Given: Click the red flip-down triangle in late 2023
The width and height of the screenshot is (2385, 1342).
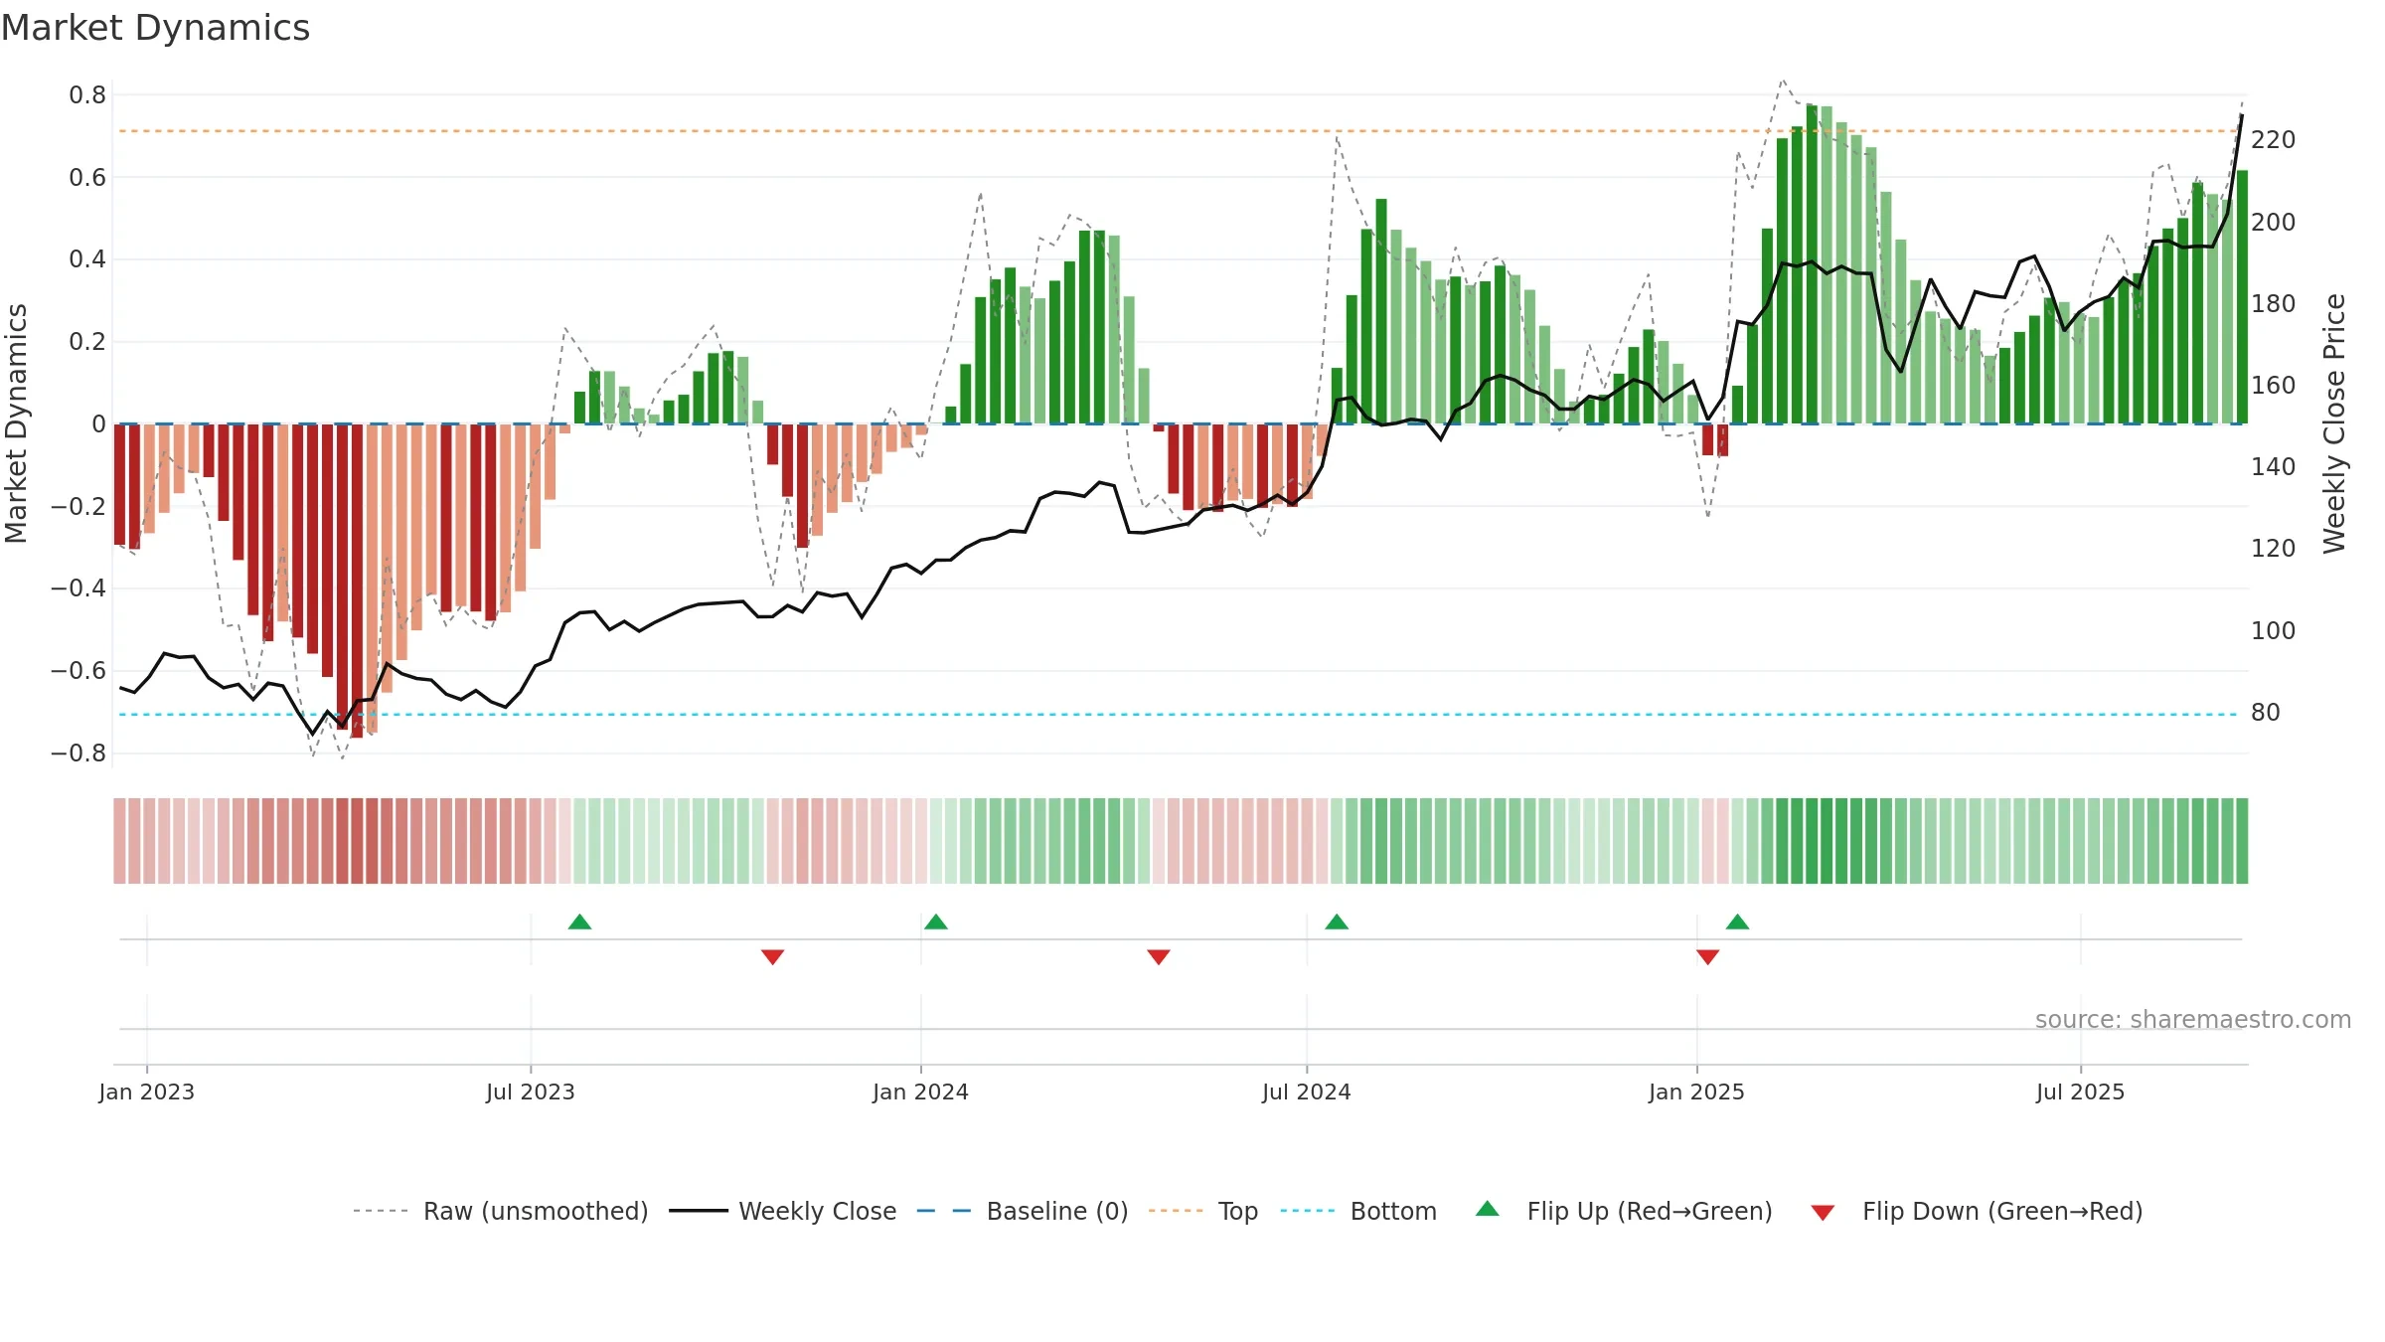Looking at the screenshot, I should 773,956.
